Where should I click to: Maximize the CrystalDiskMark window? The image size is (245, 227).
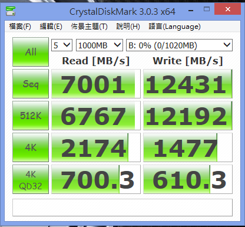tap(207, 9)
